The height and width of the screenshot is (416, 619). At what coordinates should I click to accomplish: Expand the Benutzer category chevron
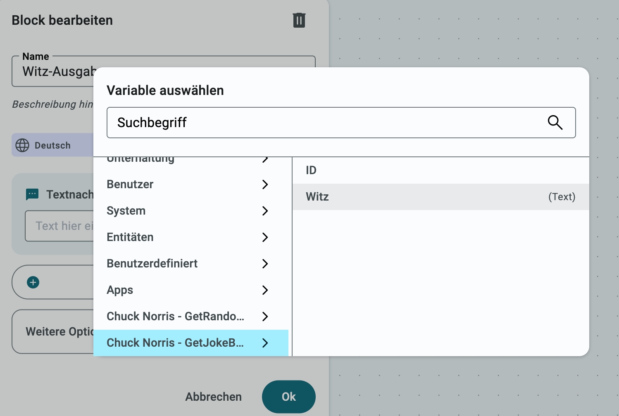pos(265,184)
